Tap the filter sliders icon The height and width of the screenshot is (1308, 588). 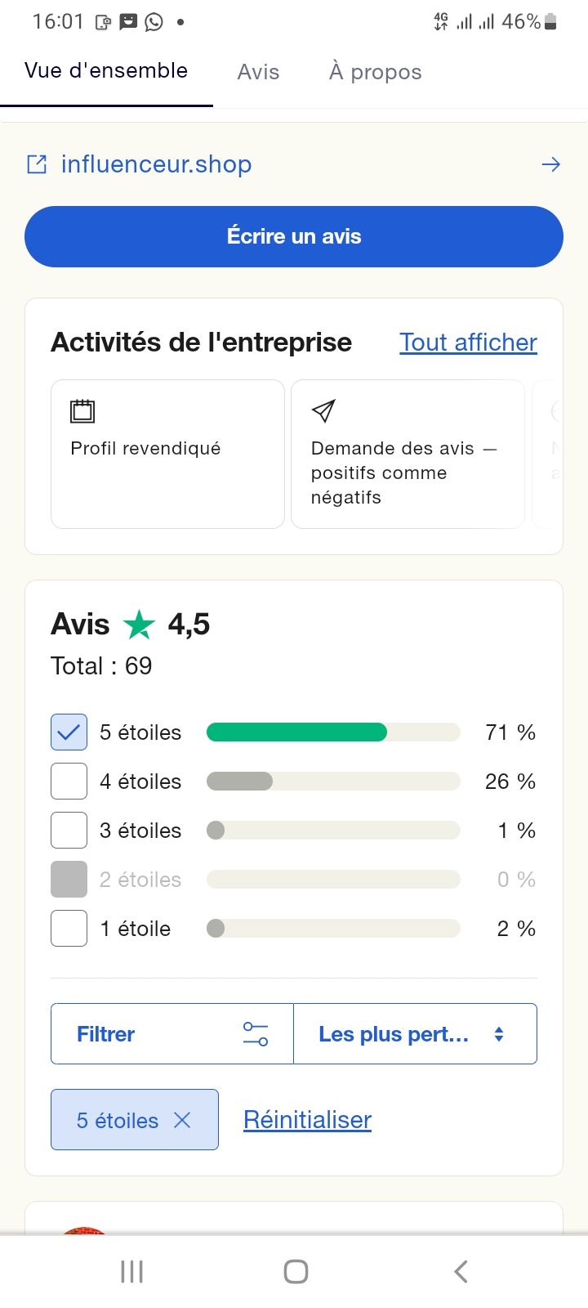point(256,1034)
